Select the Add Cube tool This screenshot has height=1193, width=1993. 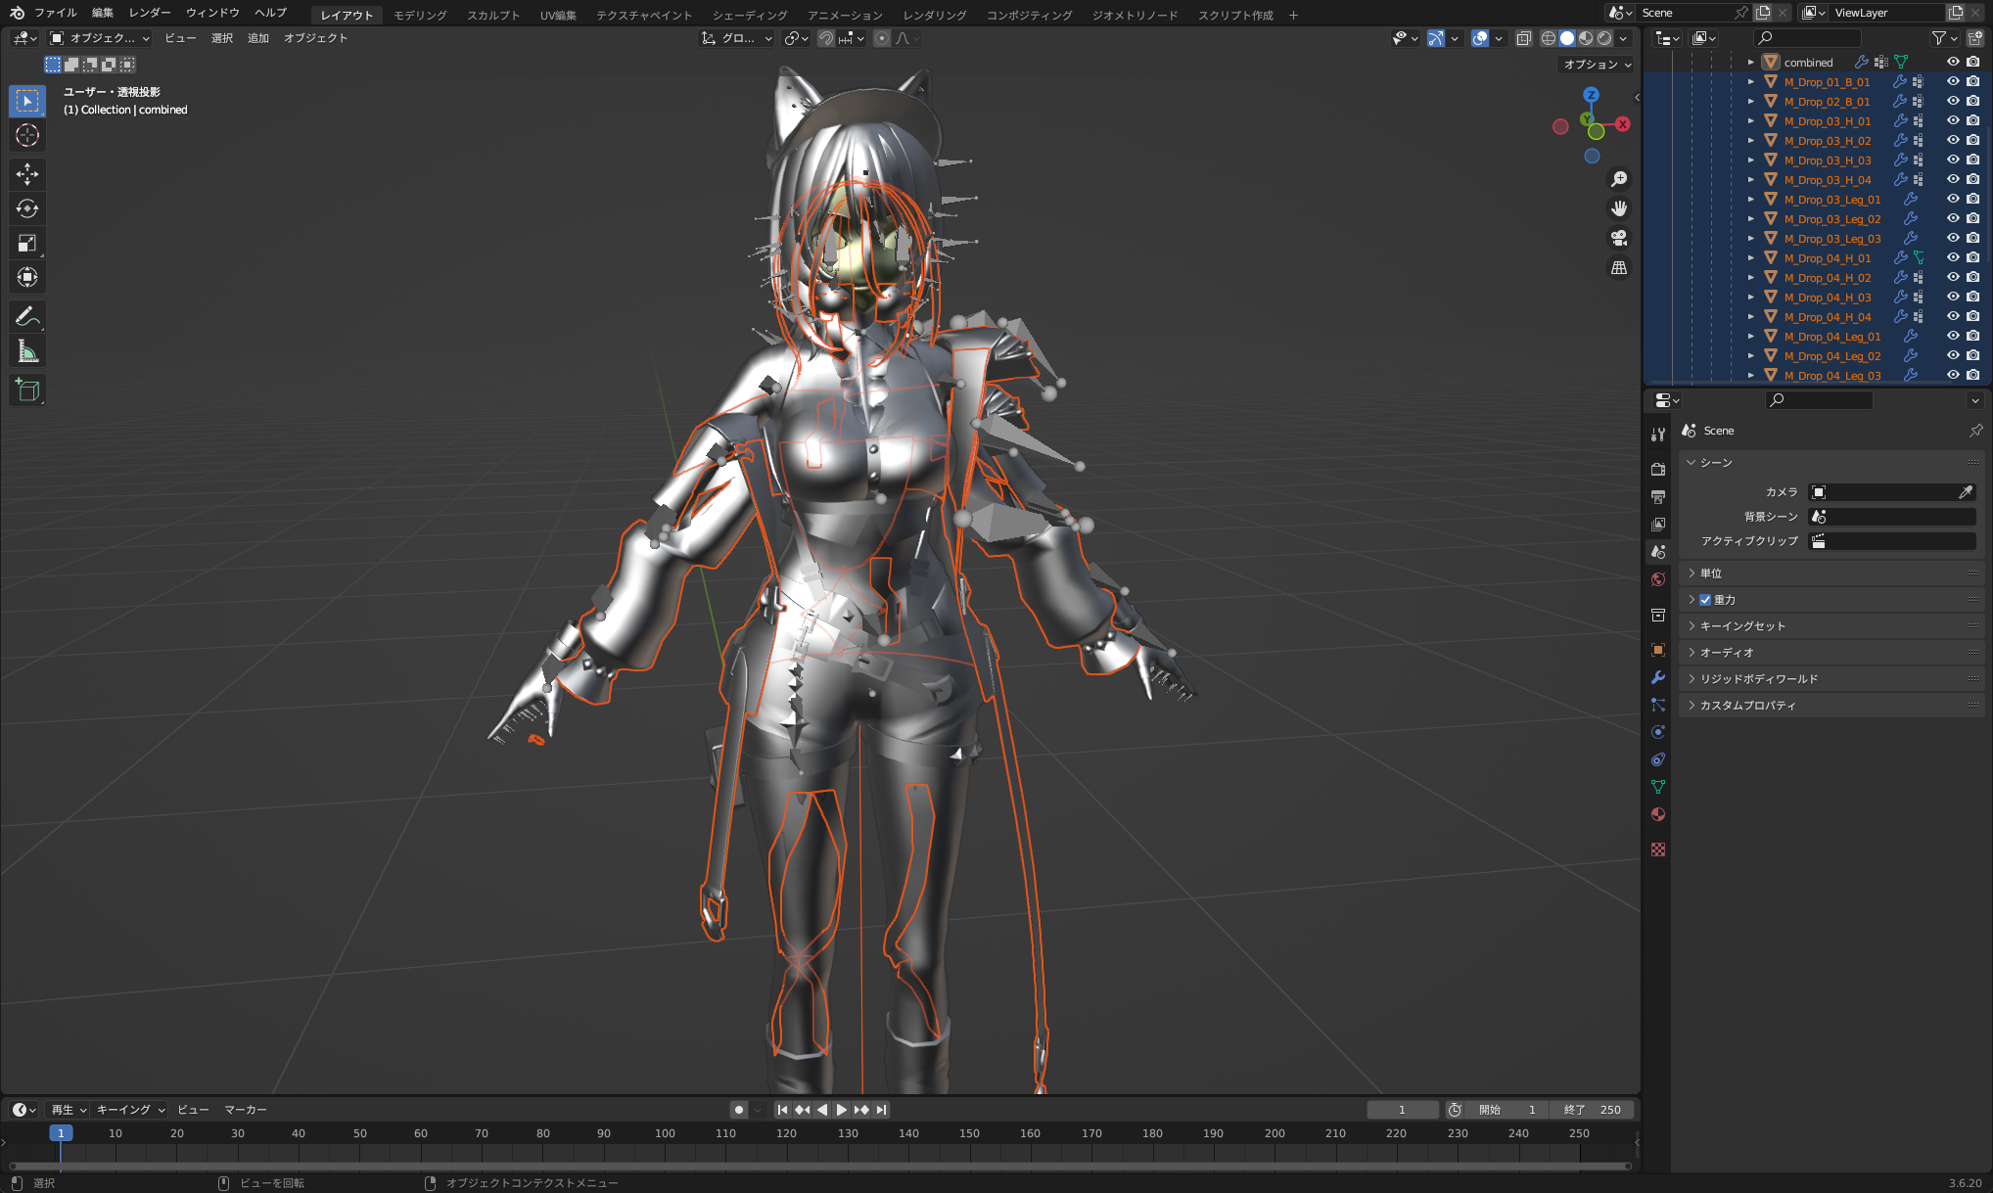click(x=27, y=390)
